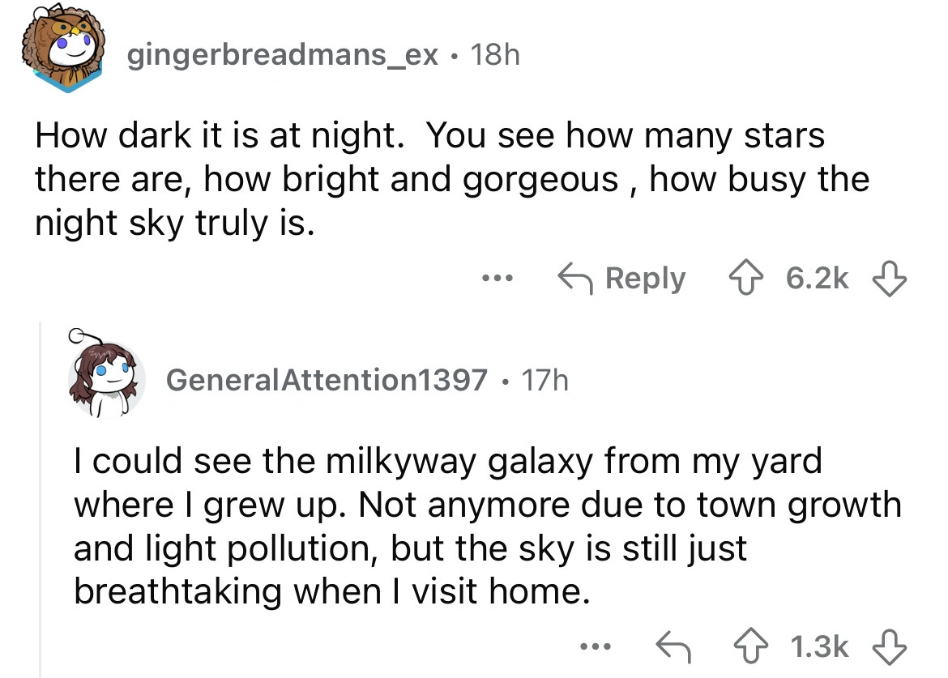This screenshot has width=948, height=678.
Task: Click curved arrow icon beside Reply label
Action: (574, 279)
